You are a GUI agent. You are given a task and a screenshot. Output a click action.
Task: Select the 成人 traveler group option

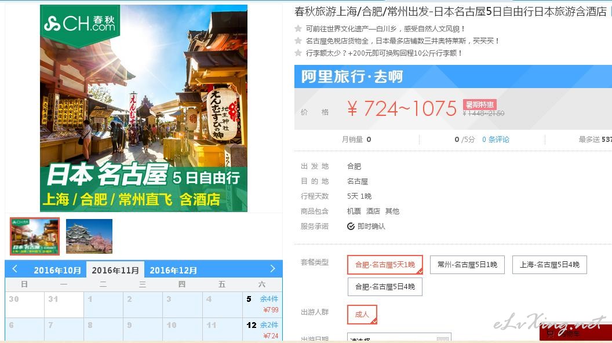click(362, 315)
